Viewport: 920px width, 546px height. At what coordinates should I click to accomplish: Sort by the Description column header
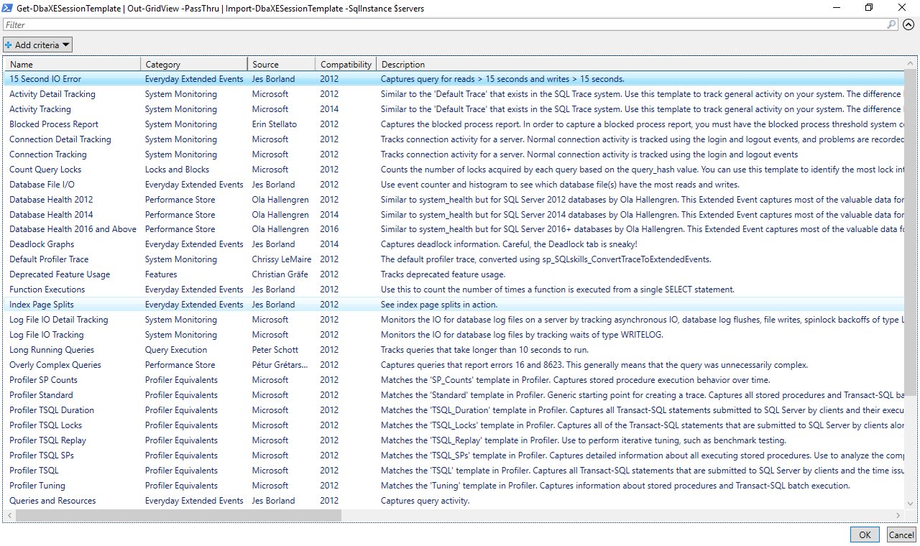tap(640, 64)
